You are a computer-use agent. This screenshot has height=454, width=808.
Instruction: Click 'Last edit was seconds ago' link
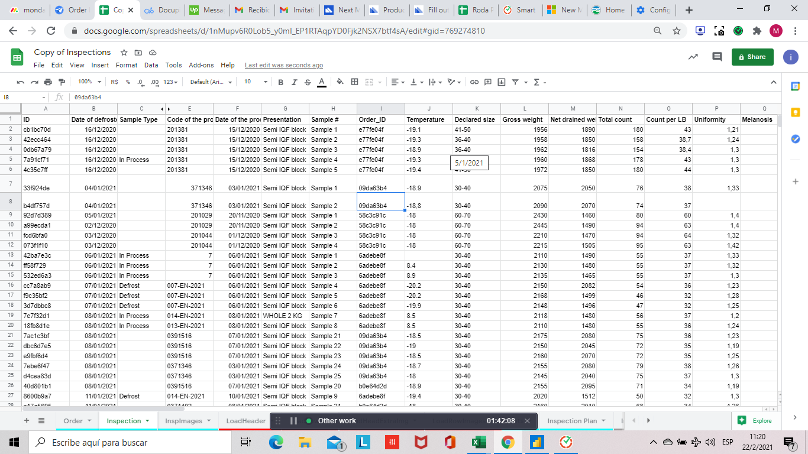(284, 65)
